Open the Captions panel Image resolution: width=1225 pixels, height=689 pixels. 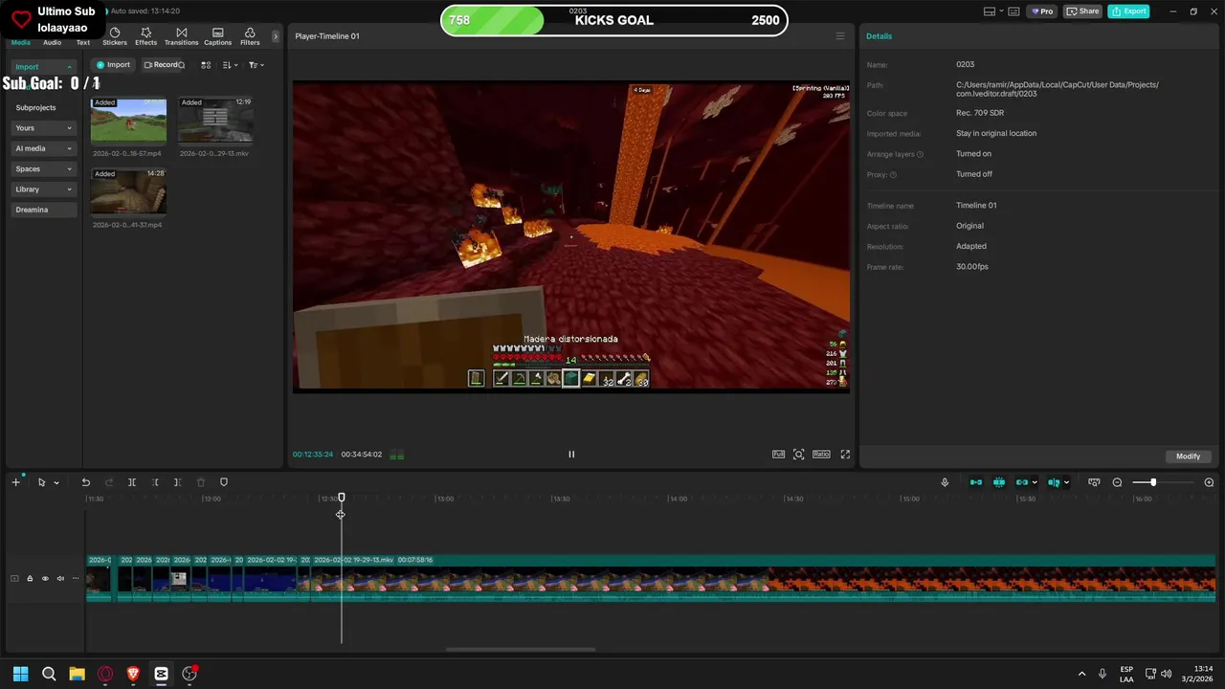(x=217, y=36)
